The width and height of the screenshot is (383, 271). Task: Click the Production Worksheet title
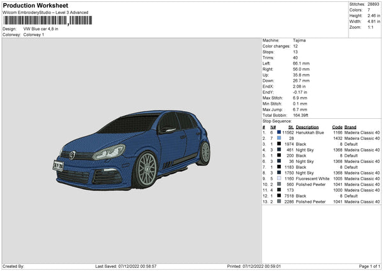(x=35, y=5)
